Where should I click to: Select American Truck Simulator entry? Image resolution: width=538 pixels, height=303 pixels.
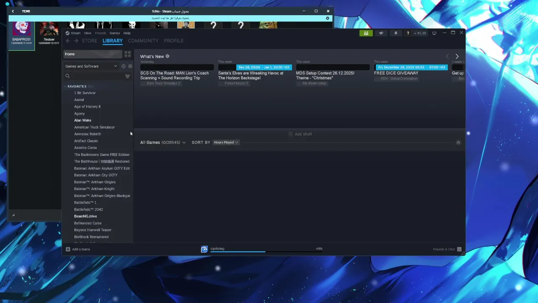pyautogui.click(x=95, y=127)
